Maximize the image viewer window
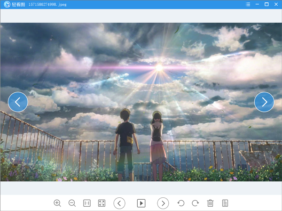 pos(266,4)
